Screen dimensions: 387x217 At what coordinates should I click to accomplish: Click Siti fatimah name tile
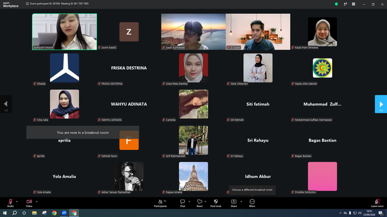pyautogui.click(x=258, y=104)
